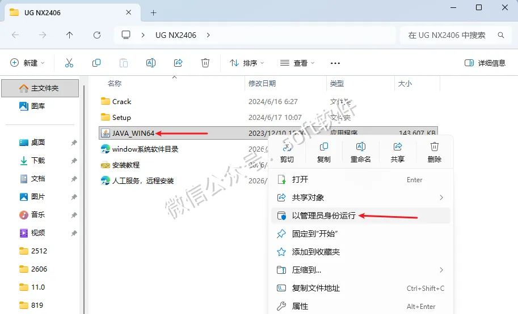Click 删除 in the context menu
Viewport: 518px width, 314px height.
(x=435, y=152)
